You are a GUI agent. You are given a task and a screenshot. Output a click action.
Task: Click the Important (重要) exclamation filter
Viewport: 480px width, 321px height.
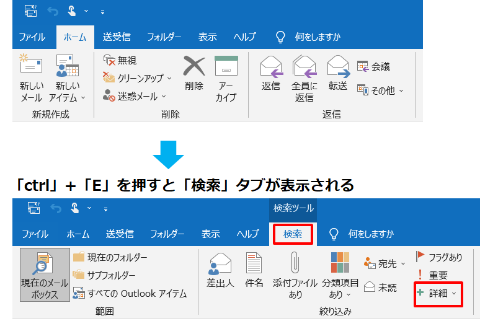point(420,275)
